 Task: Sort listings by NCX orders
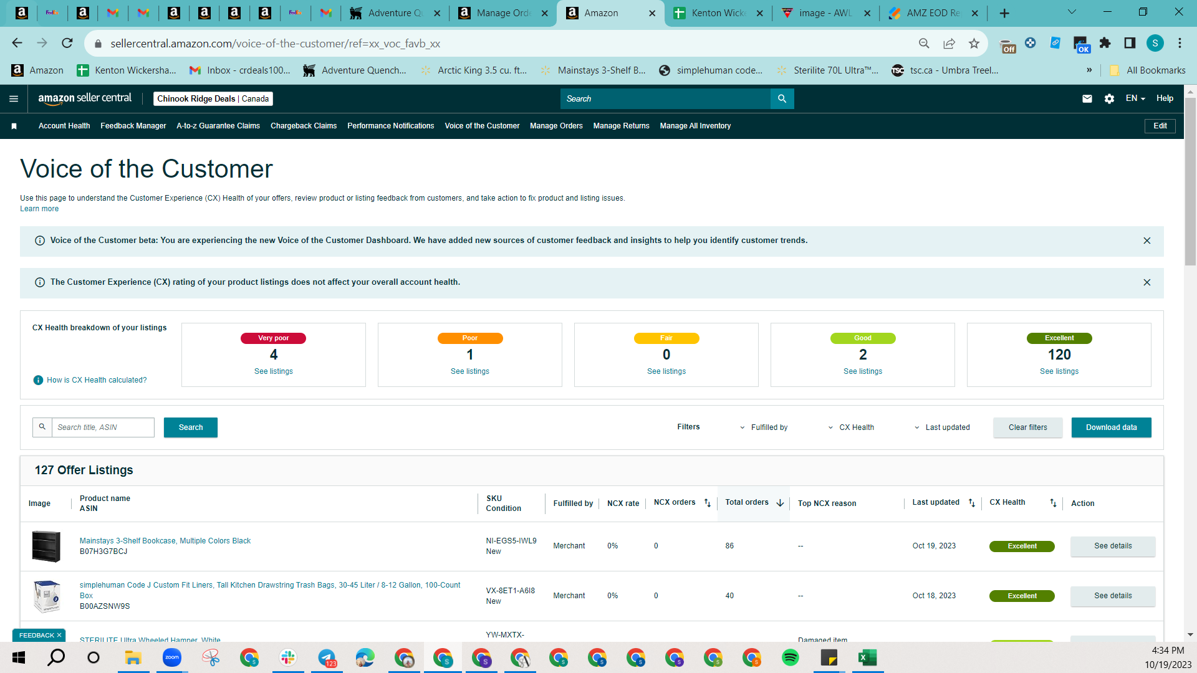(x=708, y=503)
